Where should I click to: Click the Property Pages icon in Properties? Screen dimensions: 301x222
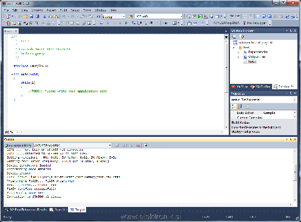pyautogui.click(x=247, y=106)
